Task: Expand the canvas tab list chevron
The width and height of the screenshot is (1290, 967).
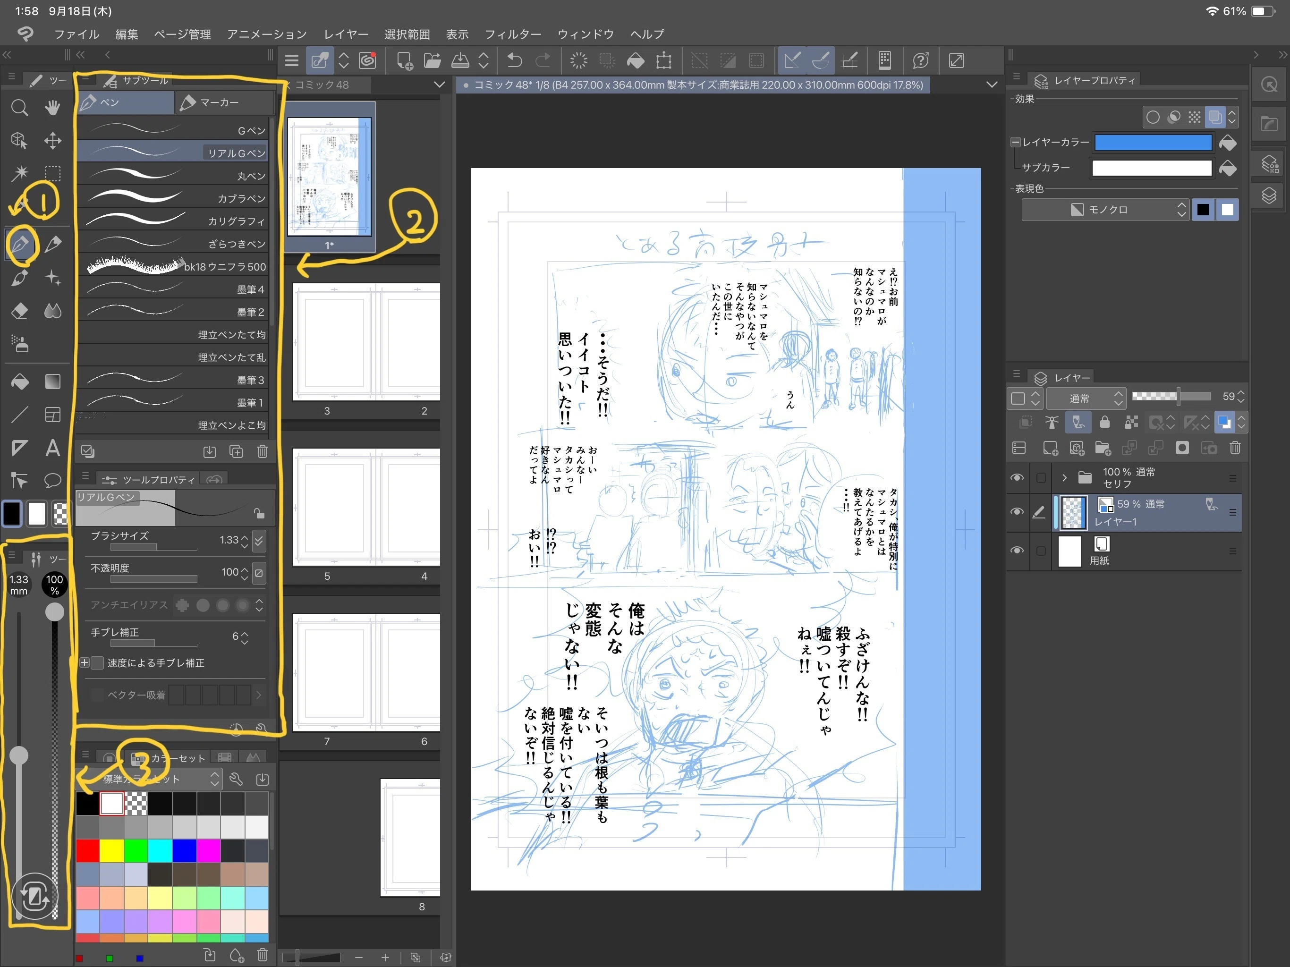Action: (x=992, y=85)
